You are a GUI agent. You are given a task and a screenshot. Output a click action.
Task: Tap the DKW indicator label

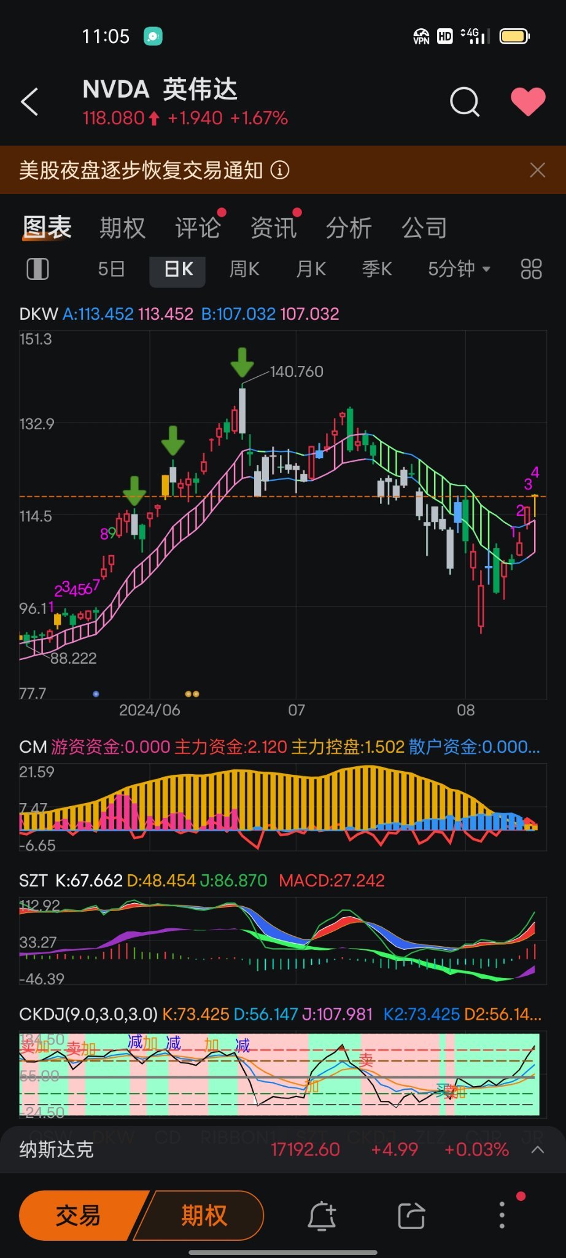click(x=38, y=314)
